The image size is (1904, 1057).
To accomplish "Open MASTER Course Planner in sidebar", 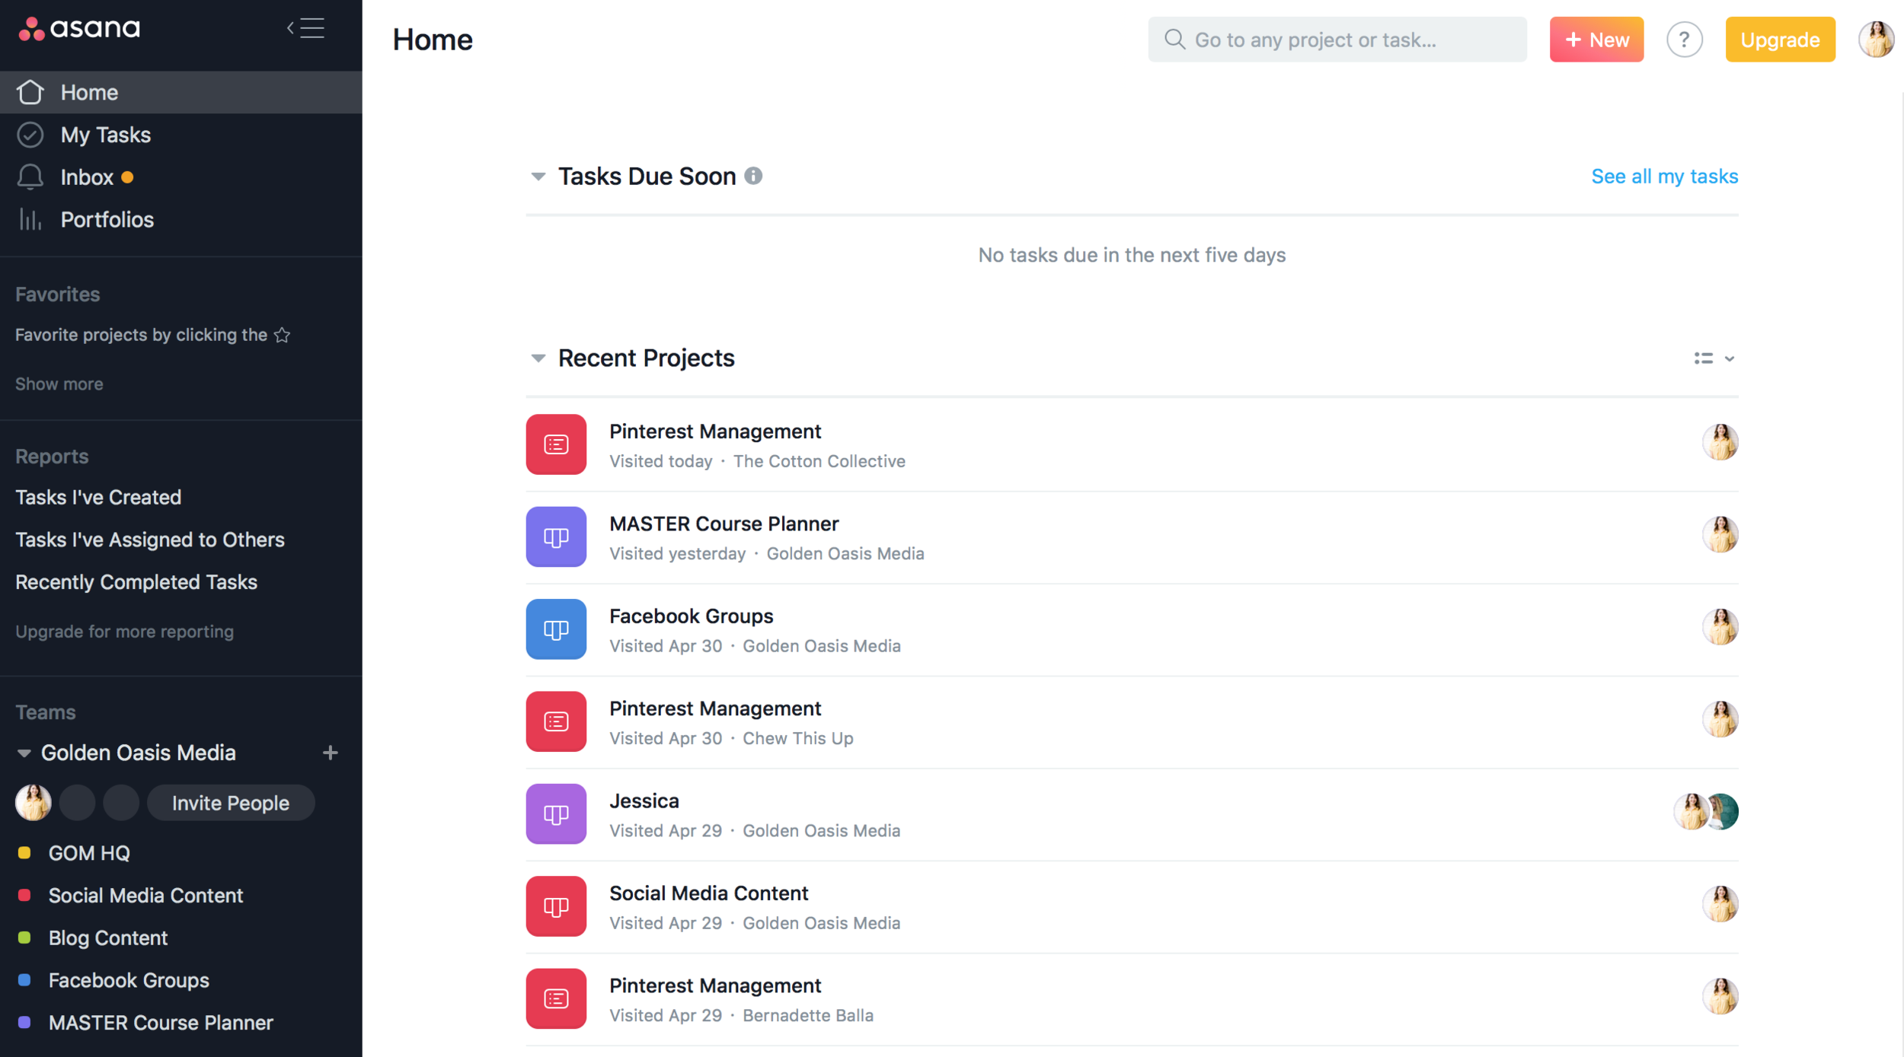I will pos(161,1023).
